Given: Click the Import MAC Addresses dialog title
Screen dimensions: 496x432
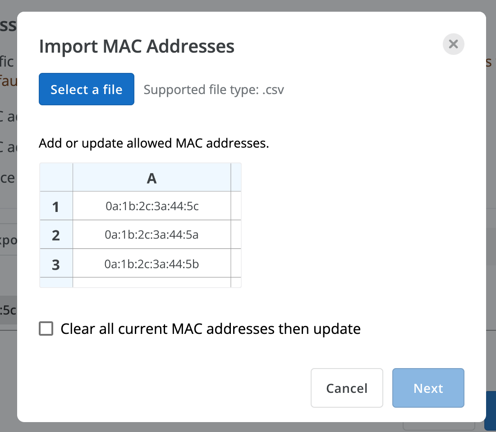Looking at the screenshot, I should 137,46.
